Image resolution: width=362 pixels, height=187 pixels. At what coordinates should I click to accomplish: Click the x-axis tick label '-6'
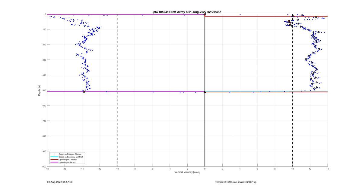pyautogui.click(x=152, y=169)
